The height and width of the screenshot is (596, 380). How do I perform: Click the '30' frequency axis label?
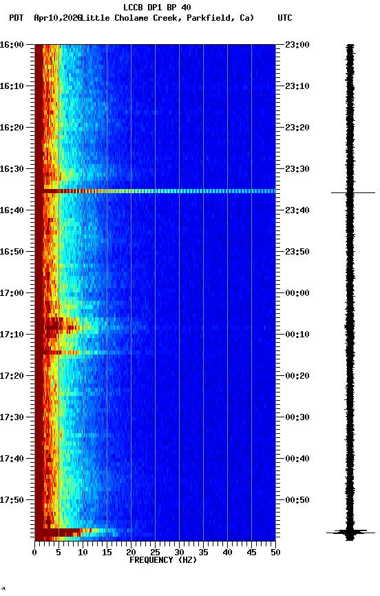(179, 553)
